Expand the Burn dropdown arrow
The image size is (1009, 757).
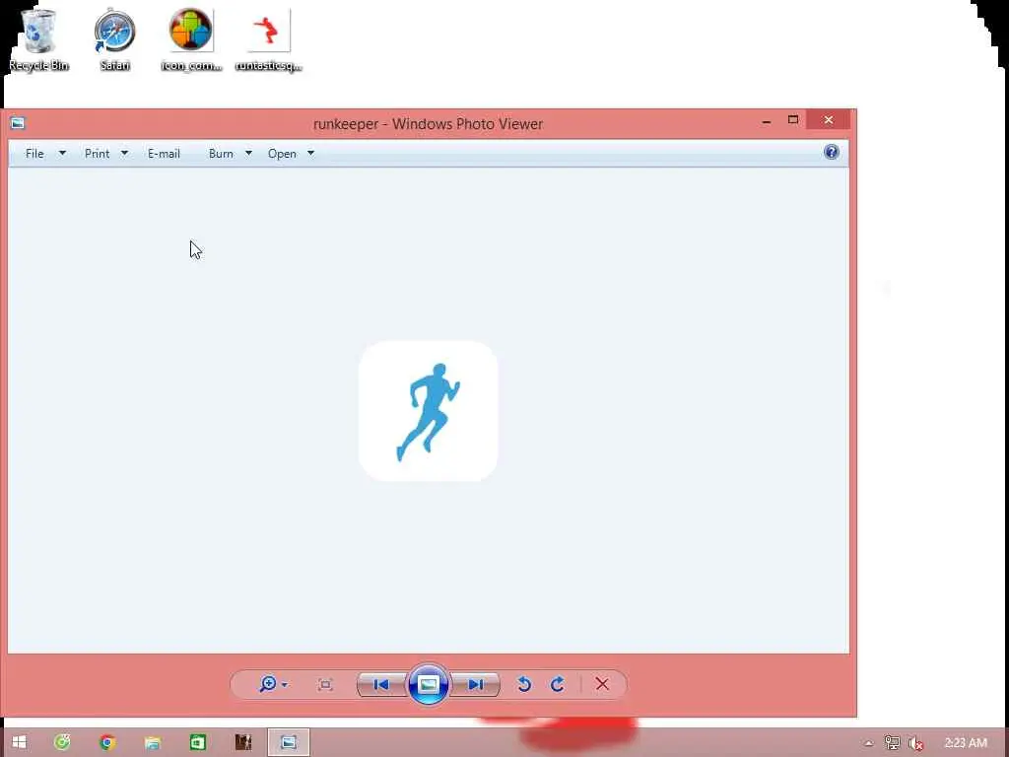(248, 153)
